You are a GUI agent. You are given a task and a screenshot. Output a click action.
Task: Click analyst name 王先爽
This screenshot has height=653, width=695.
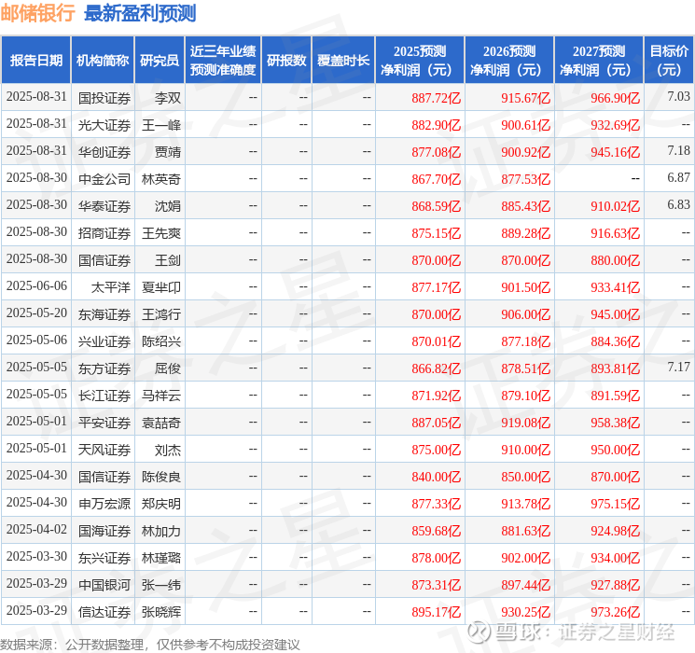(x=161, y=233)
